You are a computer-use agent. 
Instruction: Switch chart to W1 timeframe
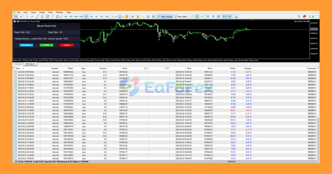102,17
